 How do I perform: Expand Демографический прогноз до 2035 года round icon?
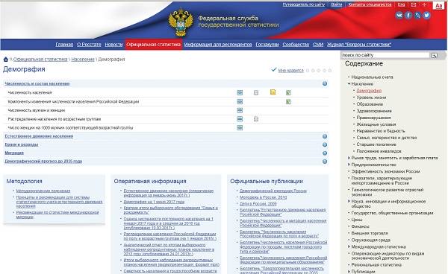click(x=325, y=162)
